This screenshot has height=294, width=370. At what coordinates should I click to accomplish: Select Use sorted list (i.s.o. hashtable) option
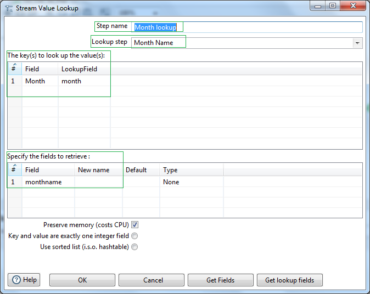(x=134, y=247)
